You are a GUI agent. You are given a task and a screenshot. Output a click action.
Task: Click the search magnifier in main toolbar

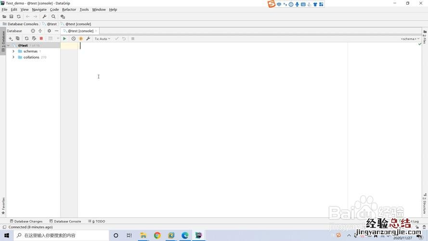pyautogui.click(x=53, y=16)
